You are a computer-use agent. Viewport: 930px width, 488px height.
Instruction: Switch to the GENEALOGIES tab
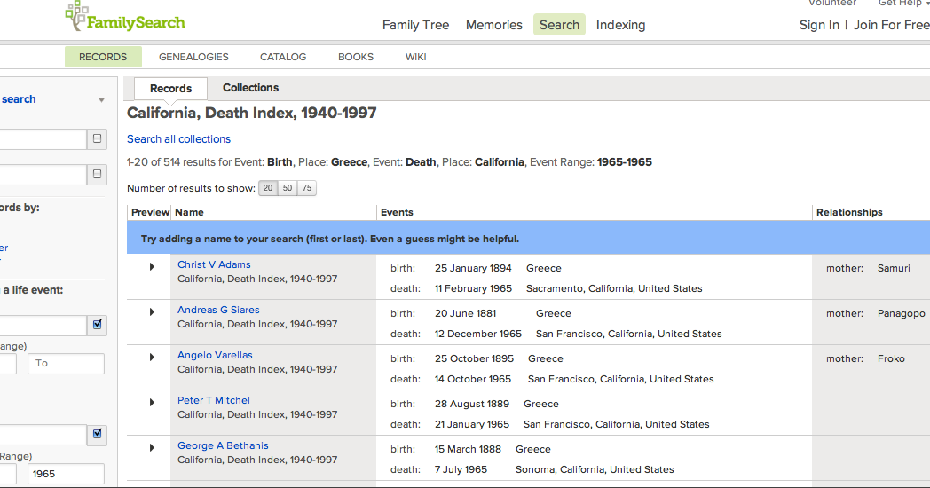193,57
